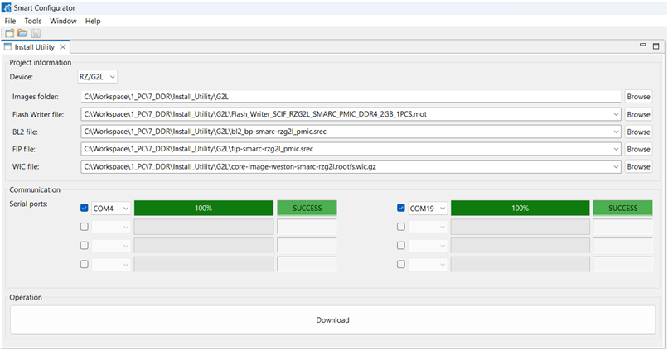This screenshot has width=668, height=350.
Task: Uncheck the COM4 serial port checkbox
Action: tap(85, 209)
